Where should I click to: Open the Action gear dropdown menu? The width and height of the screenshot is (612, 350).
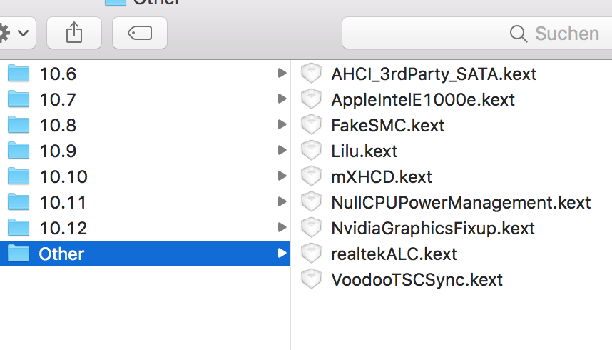click(x=14, y=33)
